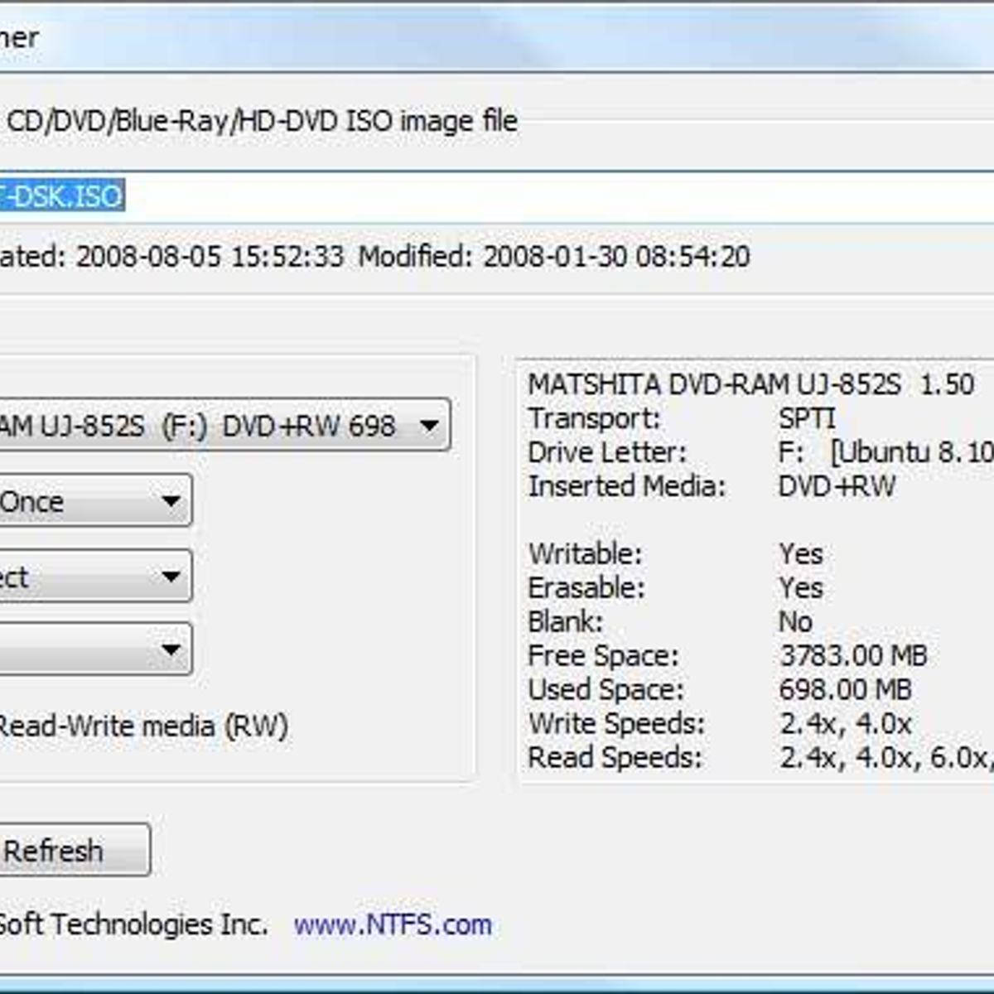Open the dropdown ending in "ect"
The image size is (994, 994).
pos(95,577)
